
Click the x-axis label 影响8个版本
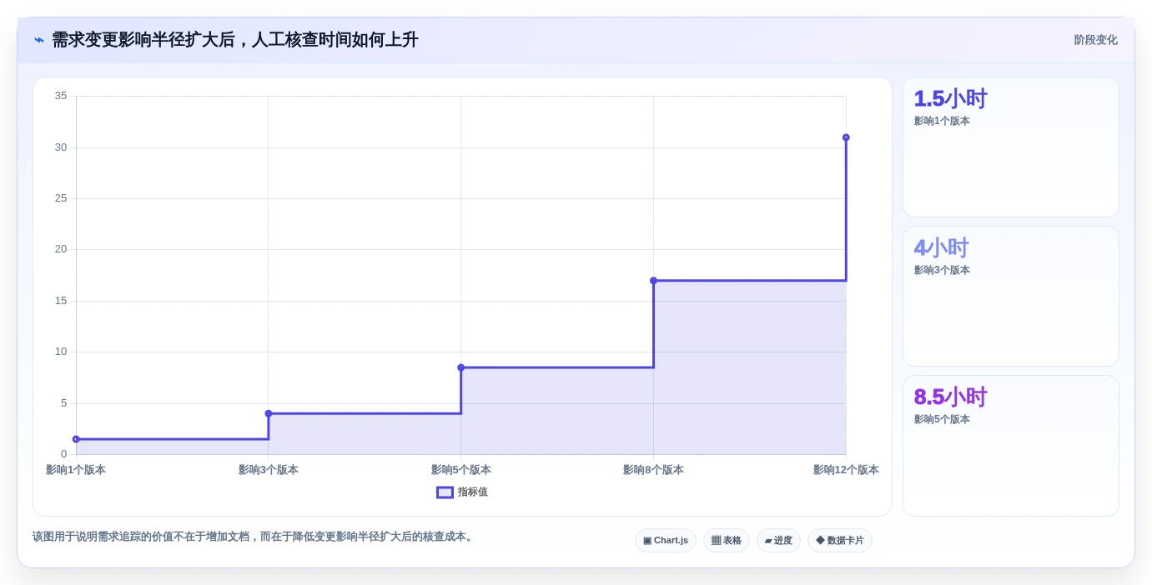pyautogui.click(x=653, y=470)
